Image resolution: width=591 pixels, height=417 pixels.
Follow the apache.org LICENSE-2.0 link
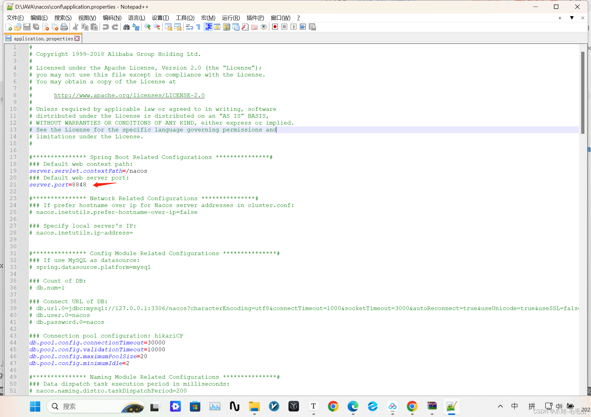point(129,95)
